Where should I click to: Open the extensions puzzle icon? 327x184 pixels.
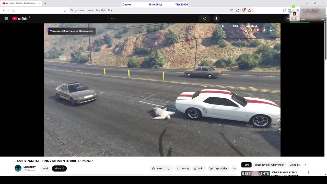(x=284, y=10)
